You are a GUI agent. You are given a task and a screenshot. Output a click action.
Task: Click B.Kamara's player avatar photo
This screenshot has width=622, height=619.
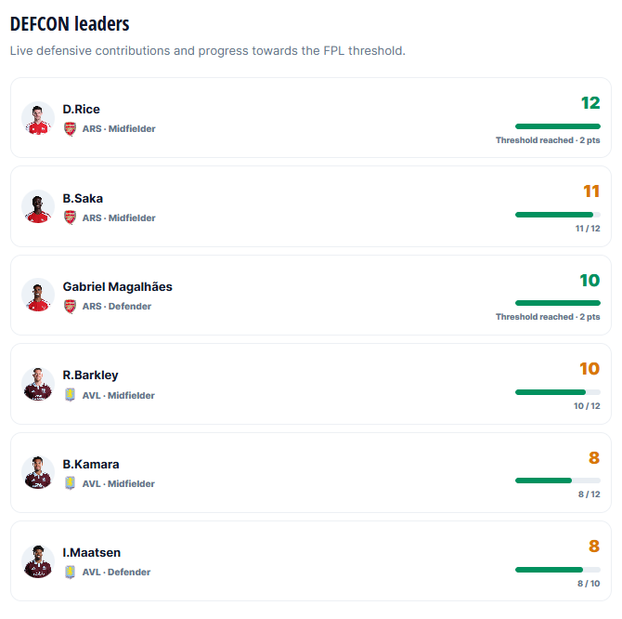click(38, 472)
